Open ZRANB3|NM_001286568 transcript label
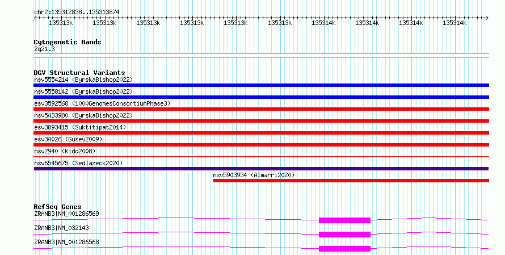 (66, 242)
